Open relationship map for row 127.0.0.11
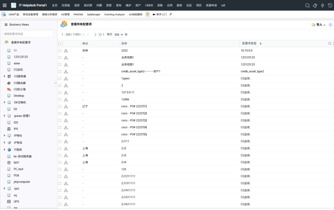 click(x=66, y=93)
